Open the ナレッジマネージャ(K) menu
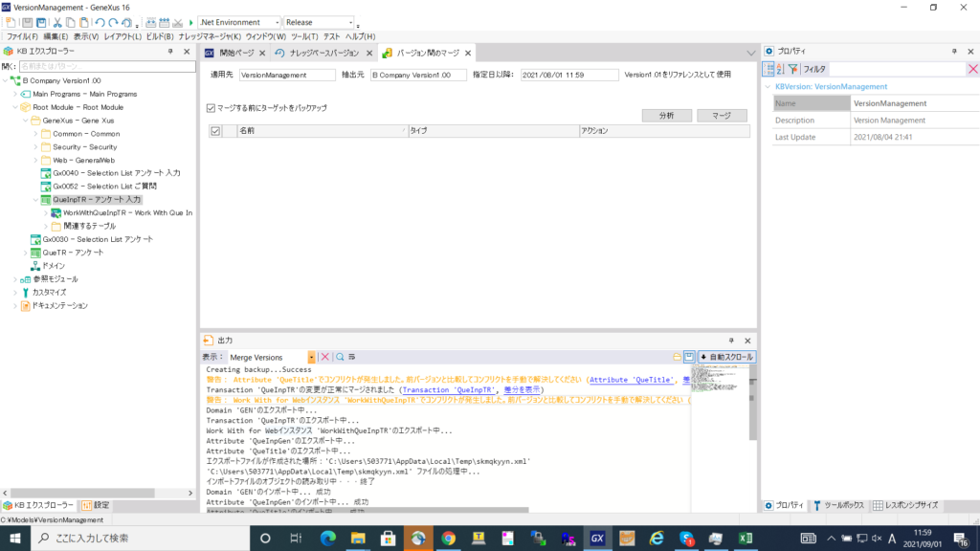This screenshot has width=980, height=551. (x=210, y=37)
